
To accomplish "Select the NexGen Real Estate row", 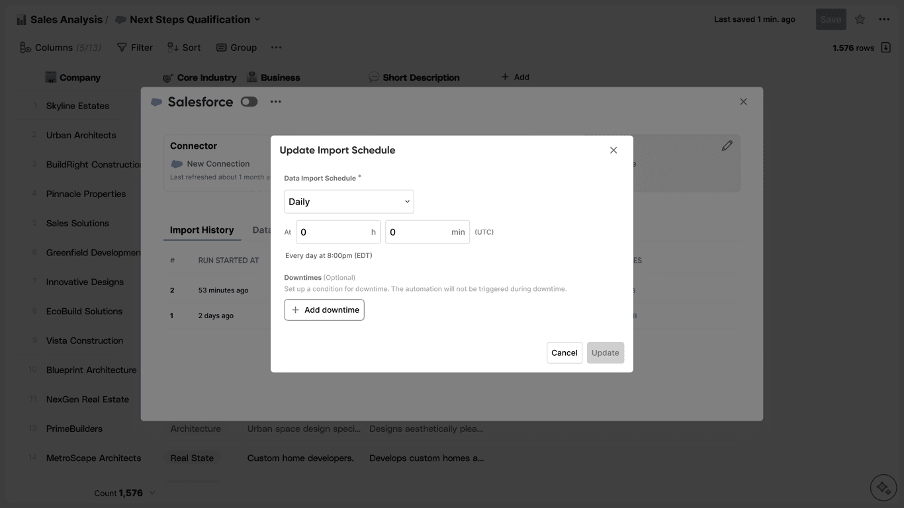I will point(87,400).
